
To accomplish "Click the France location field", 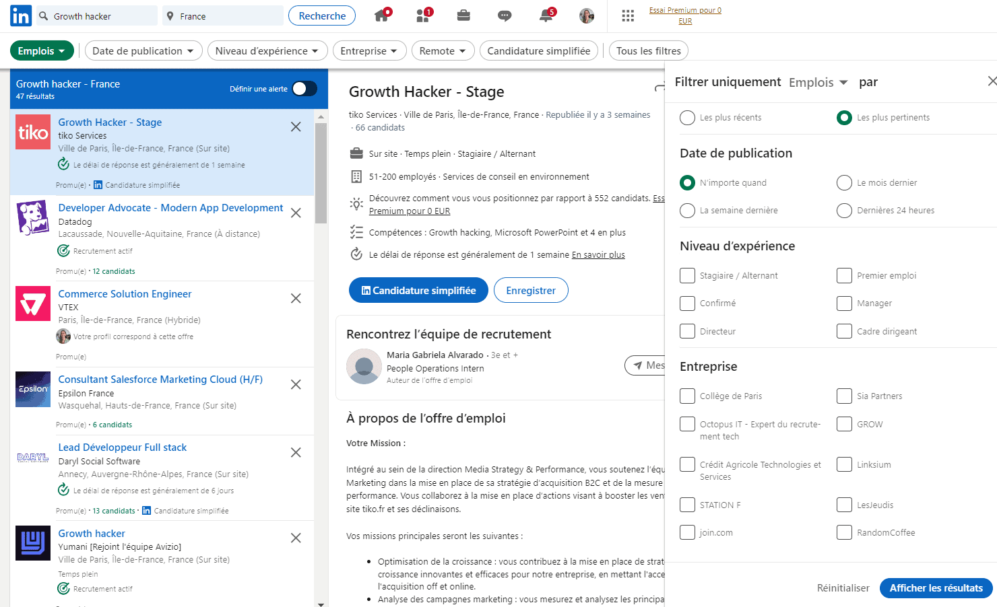I will 223,15.
